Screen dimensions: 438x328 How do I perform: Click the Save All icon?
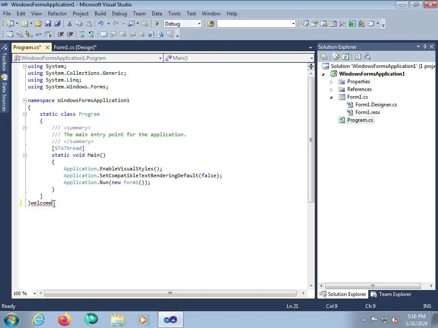click(x=57, y=24)
